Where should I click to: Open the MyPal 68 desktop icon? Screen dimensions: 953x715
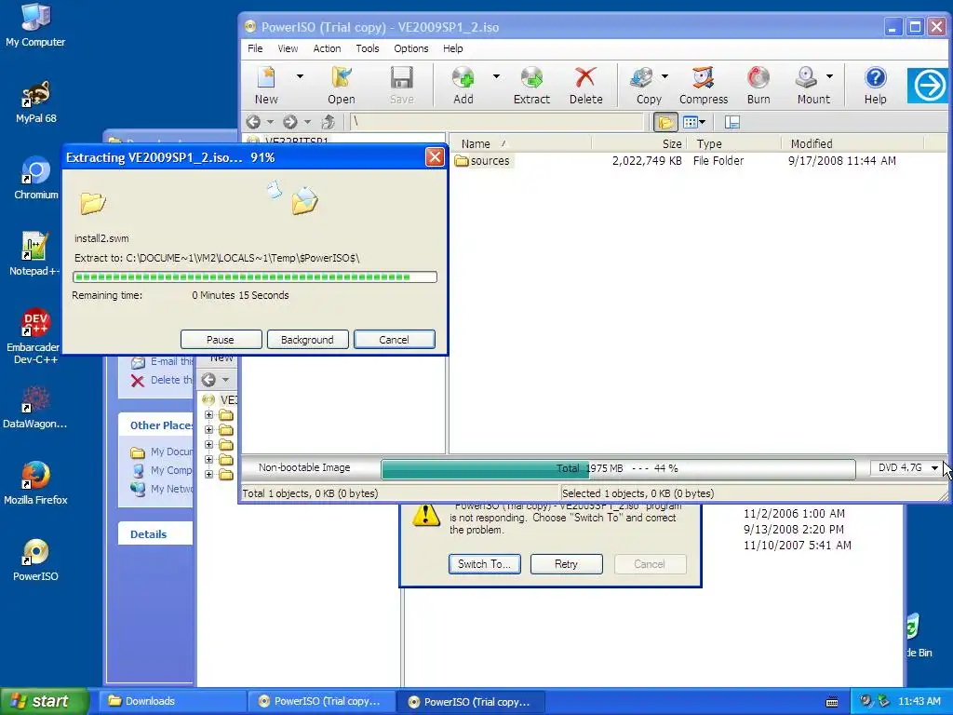36,101
